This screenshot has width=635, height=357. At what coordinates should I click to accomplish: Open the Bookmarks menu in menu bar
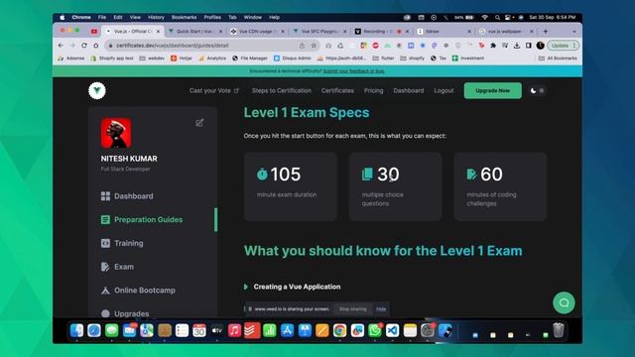tap(184, 18)
